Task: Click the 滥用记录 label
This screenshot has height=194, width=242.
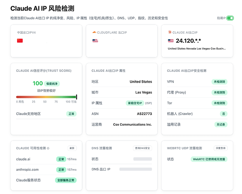Action: (174, 125)
